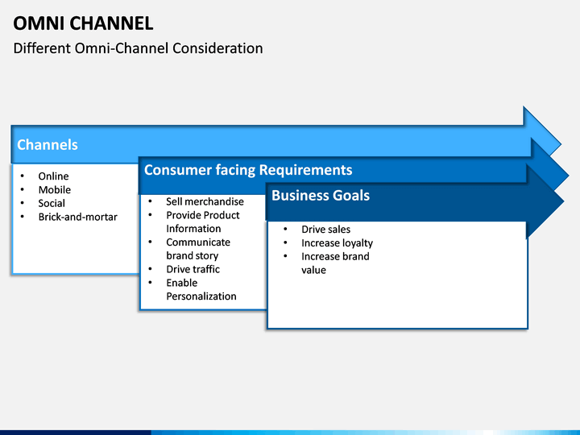Viewport: 580px width, 435px height.
Task: Select Provide Product Information bullet
Action: pyautogui.click(x=203, y=222)
